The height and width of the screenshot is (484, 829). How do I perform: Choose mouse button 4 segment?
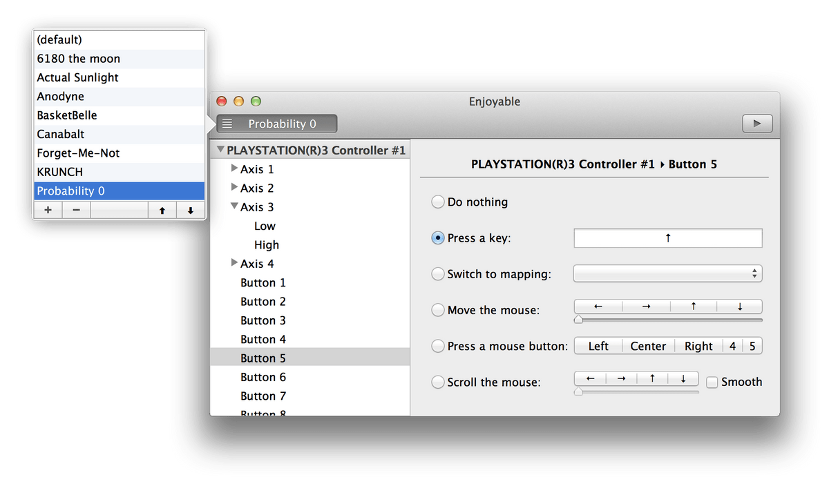coord(732,346)
